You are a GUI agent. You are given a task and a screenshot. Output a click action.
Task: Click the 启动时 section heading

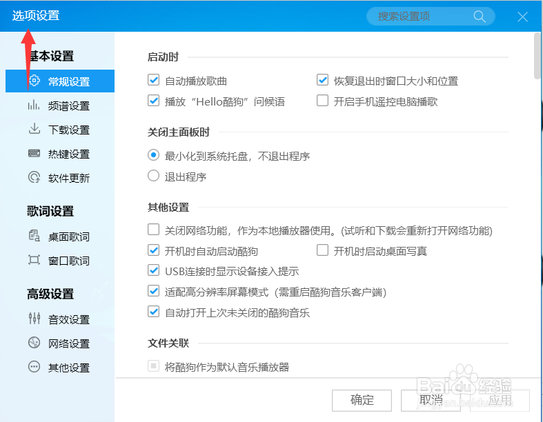pos(163,57)
